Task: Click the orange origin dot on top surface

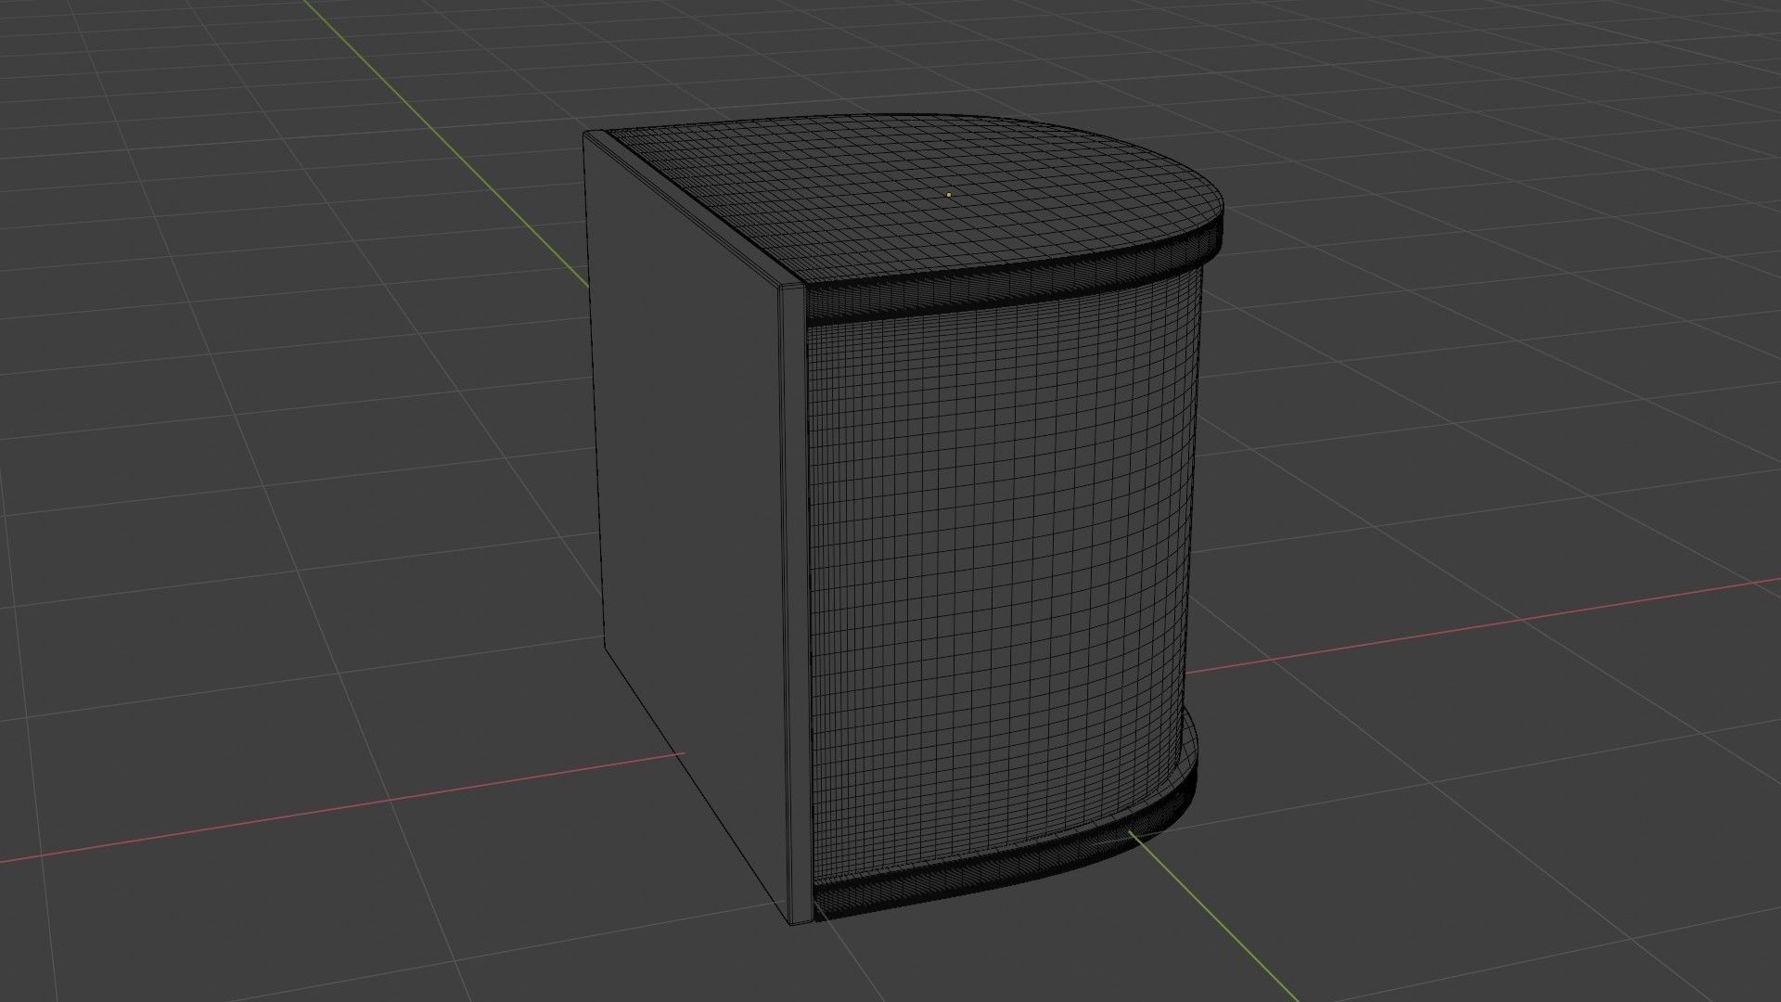Action: click(x=948, y=195)
